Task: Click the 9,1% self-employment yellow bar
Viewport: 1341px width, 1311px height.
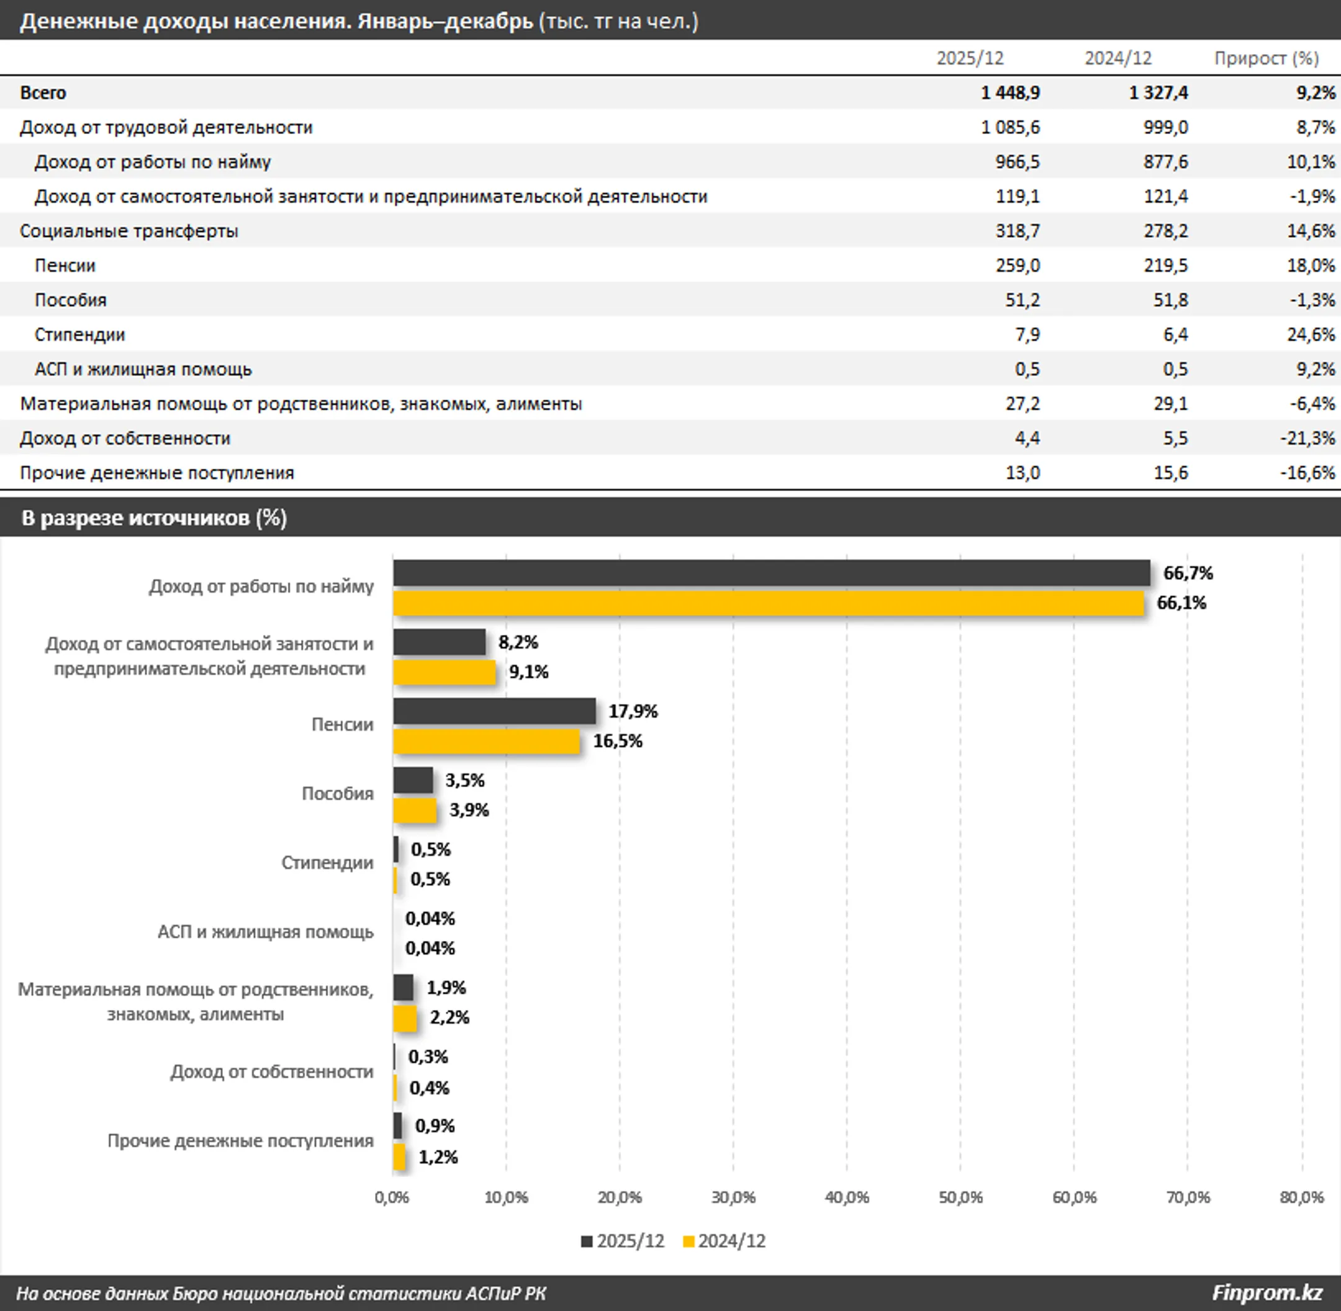Action: click(445, 672)
